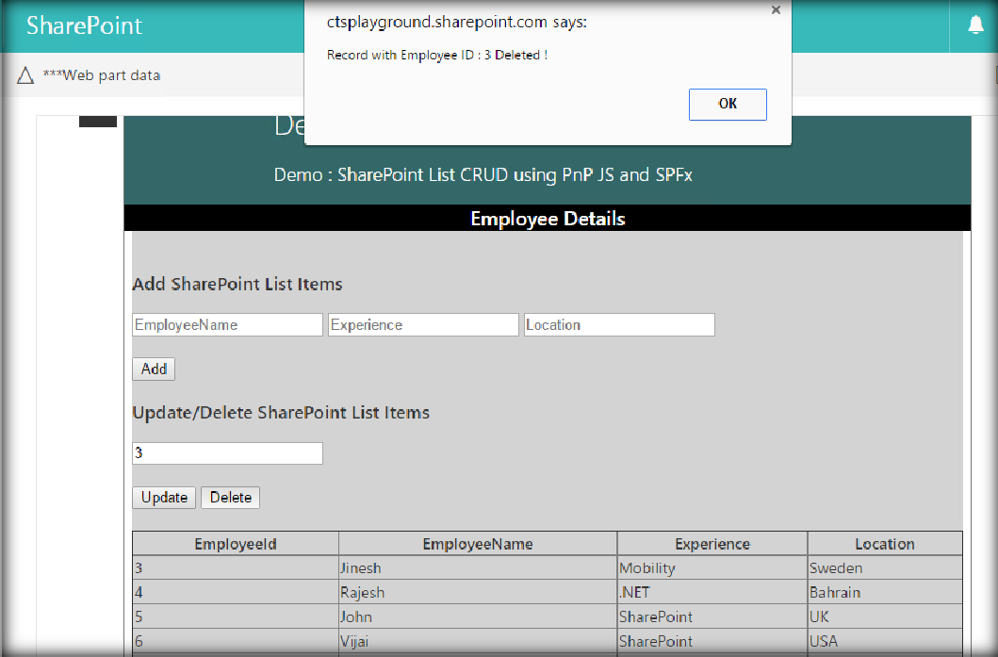Image resolution: width=998 pixels, height=657 pixels.
Task: Select the Vijai name cell
Action: pos(478,642)
